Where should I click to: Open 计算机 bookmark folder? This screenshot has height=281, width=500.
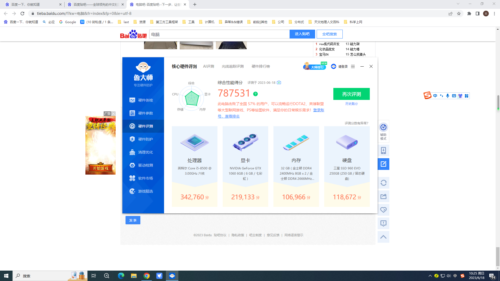pos(207,22)
